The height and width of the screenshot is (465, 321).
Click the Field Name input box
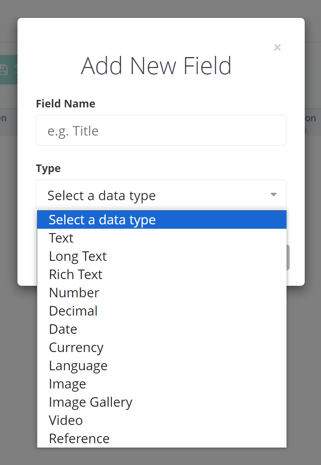click(x=161, y=130)
